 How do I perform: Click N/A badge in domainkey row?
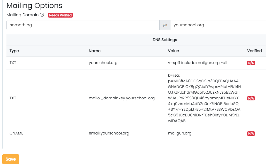(x=251, y=98)
